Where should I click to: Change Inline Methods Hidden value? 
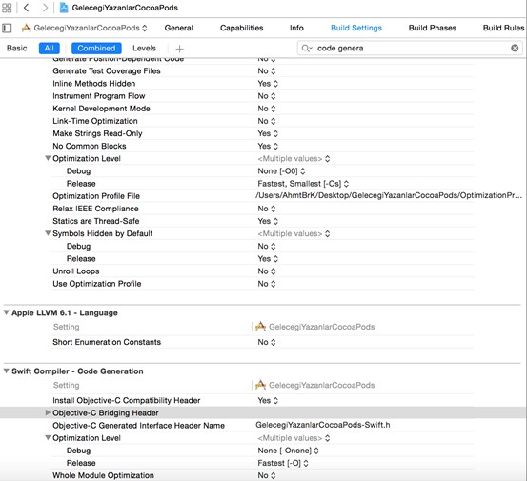coord(268,83)
